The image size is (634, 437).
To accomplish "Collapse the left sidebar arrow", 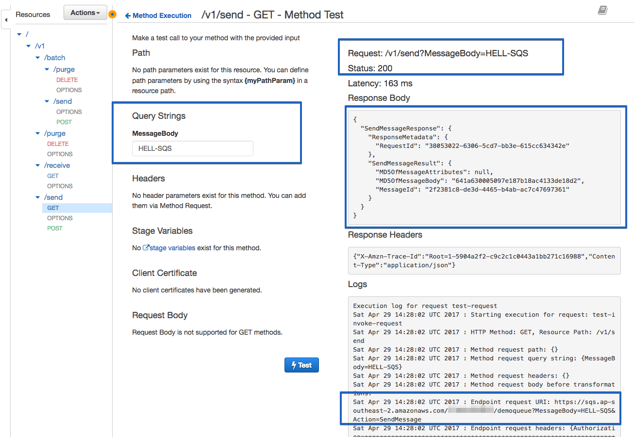I will (x=6, y=20).
